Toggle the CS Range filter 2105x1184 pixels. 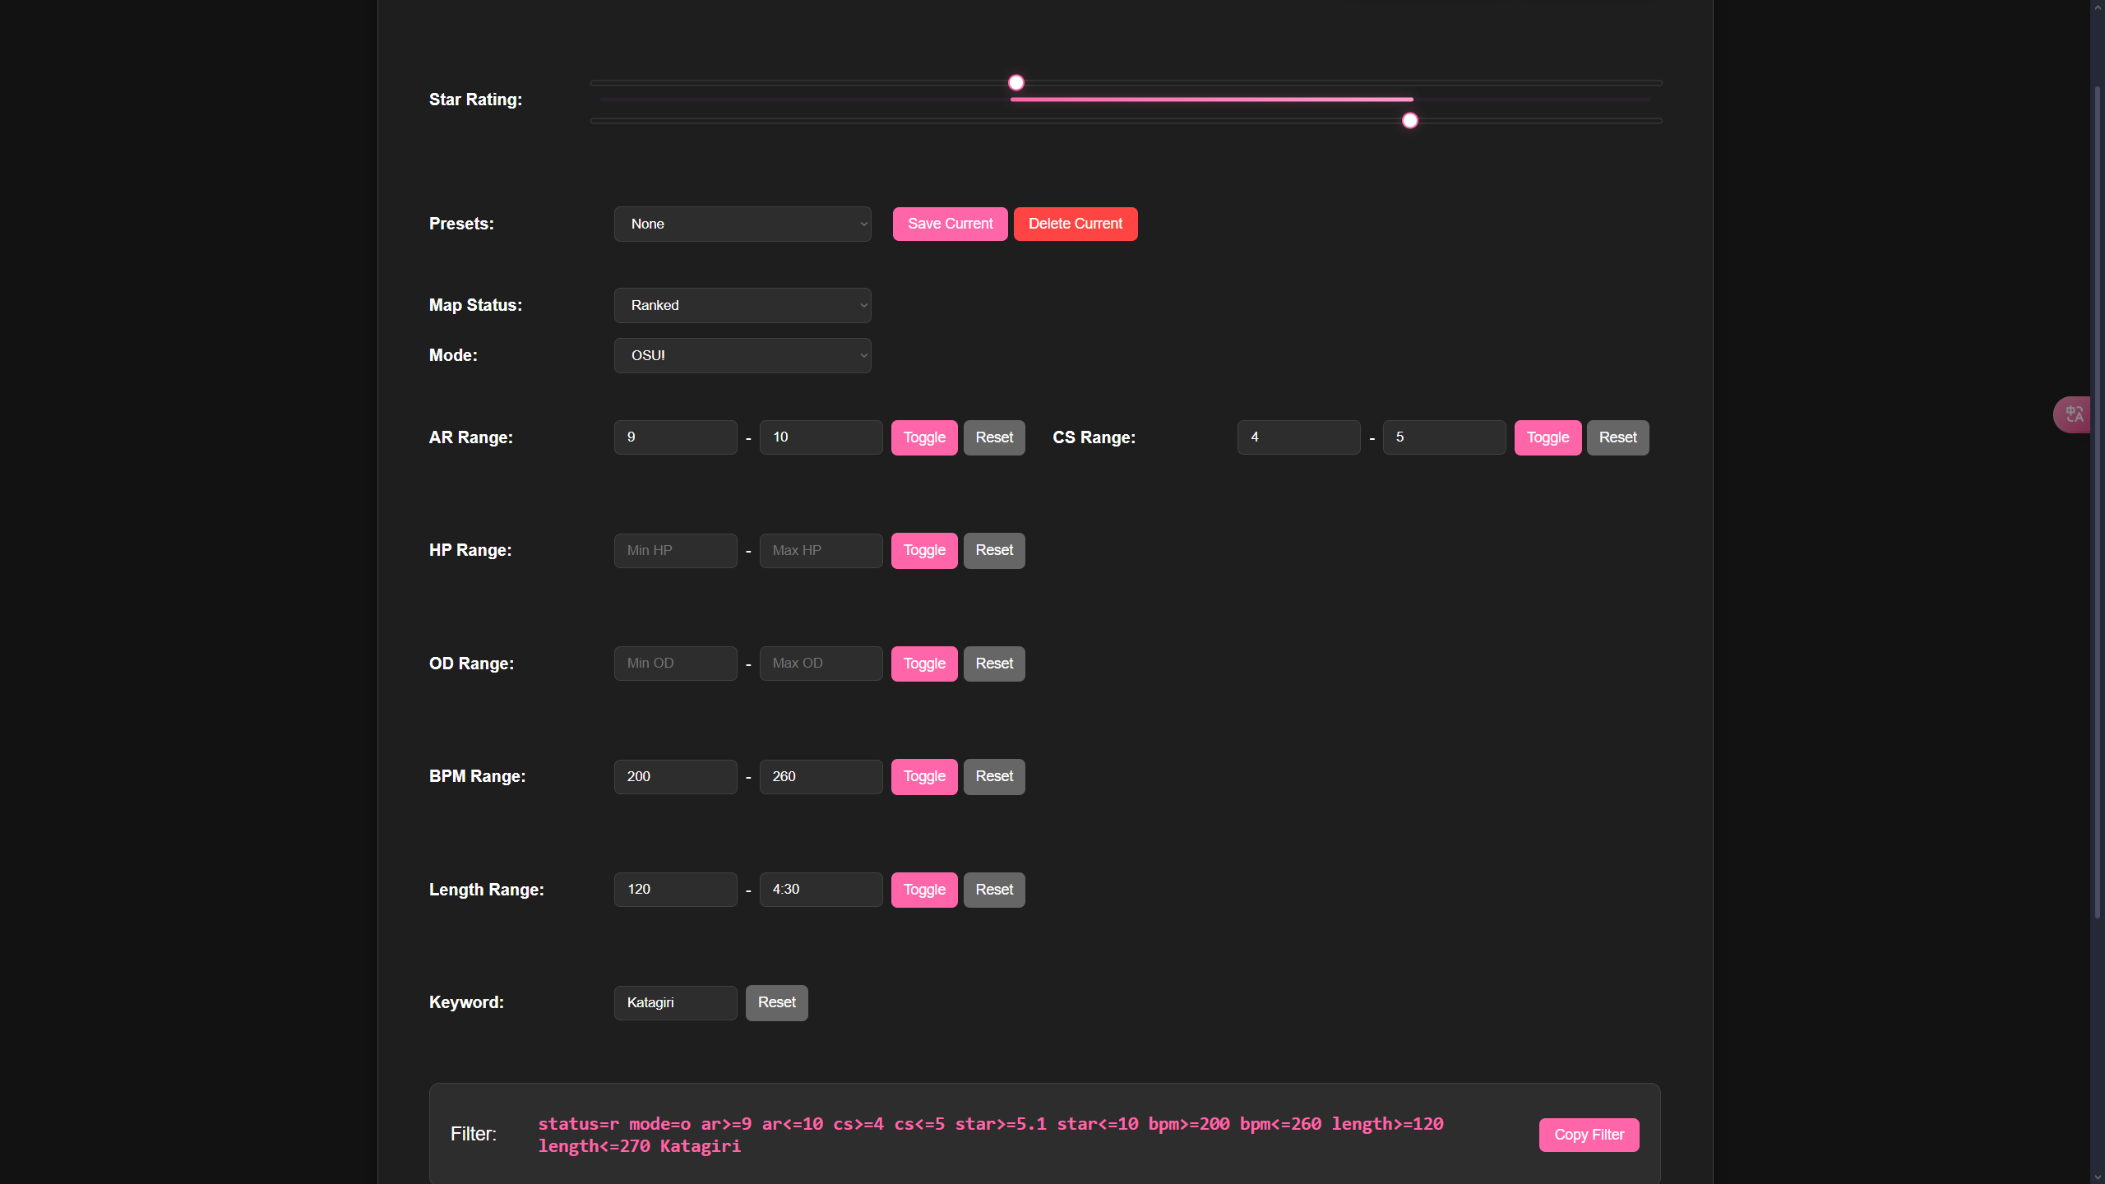pos(1548,437)
